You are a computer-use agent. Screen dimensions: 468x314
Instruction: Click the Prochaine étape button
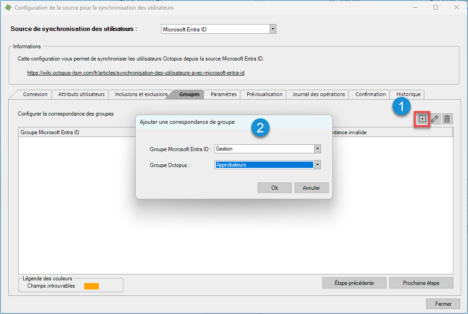[421, 283]
